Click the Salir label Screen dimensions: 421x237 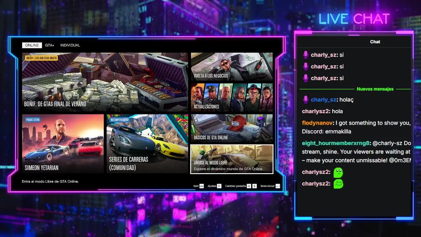click(x=196, y=186)
